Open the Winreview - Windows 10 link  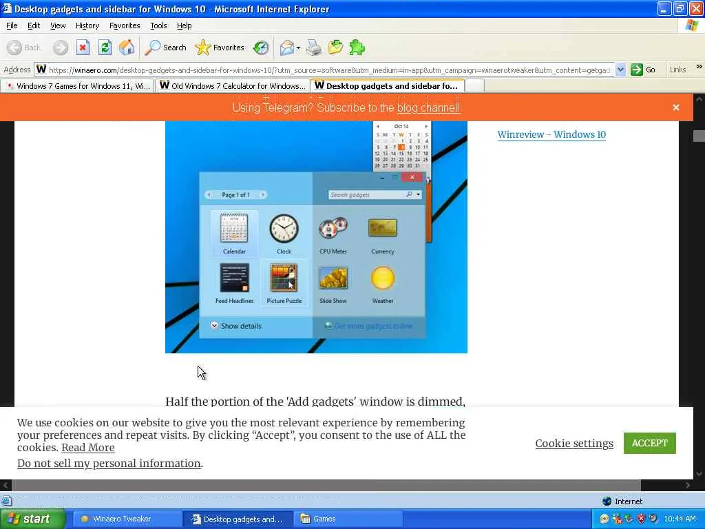551,134
